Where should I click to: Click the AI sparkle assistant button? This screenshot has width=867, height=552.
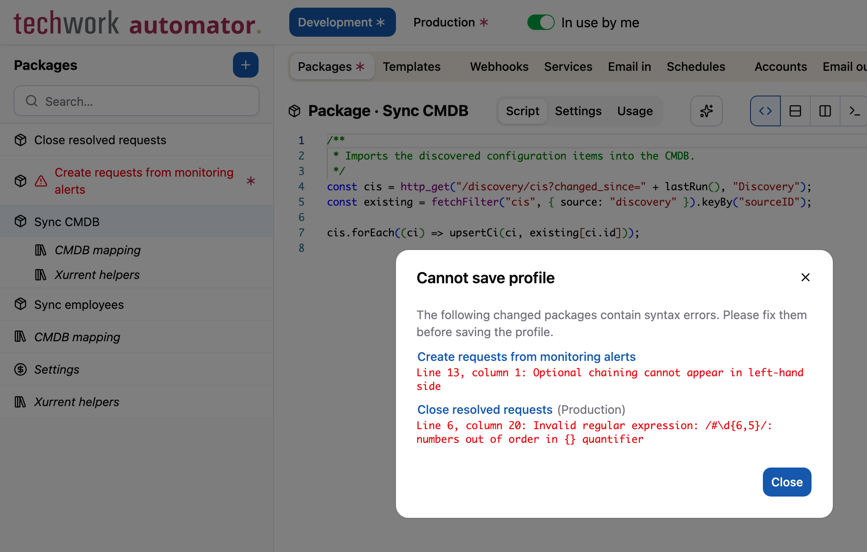pos(706,111)
